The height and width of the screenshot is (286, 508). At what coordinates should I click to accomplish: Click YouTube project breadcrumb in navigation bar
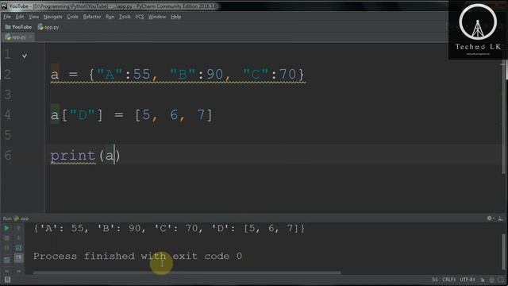(18, 27)
